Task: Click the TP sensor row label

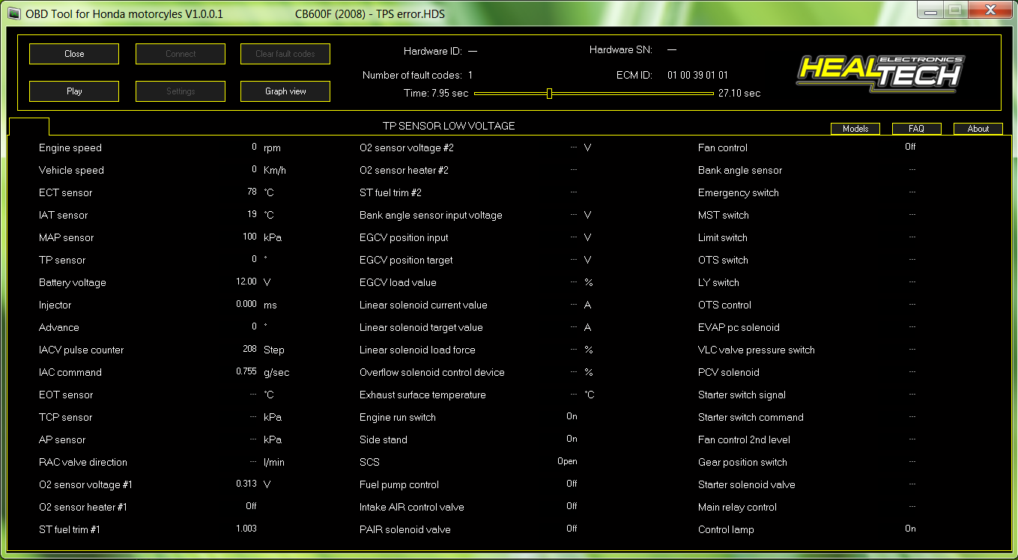Action: 62,260
